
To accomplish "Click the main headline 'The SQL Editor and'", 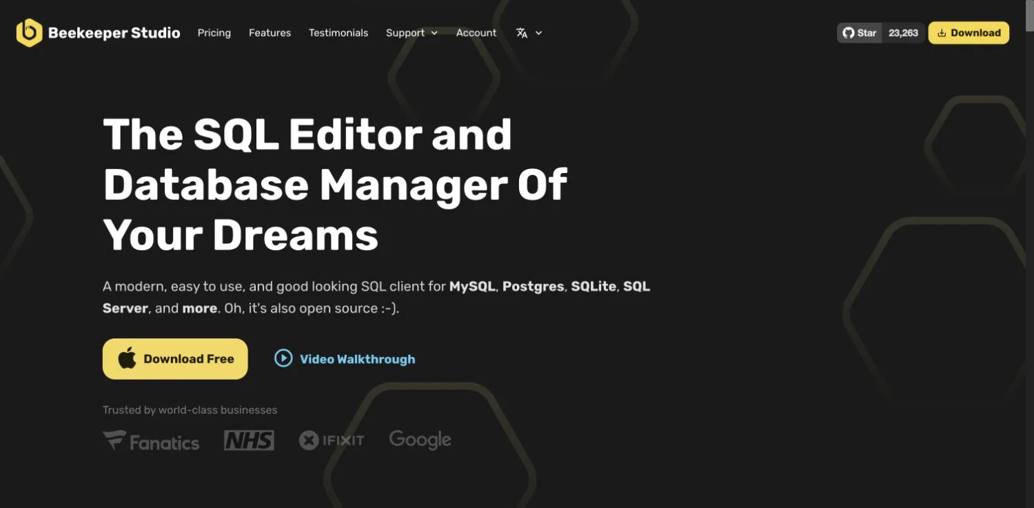I will pos(307,134).
